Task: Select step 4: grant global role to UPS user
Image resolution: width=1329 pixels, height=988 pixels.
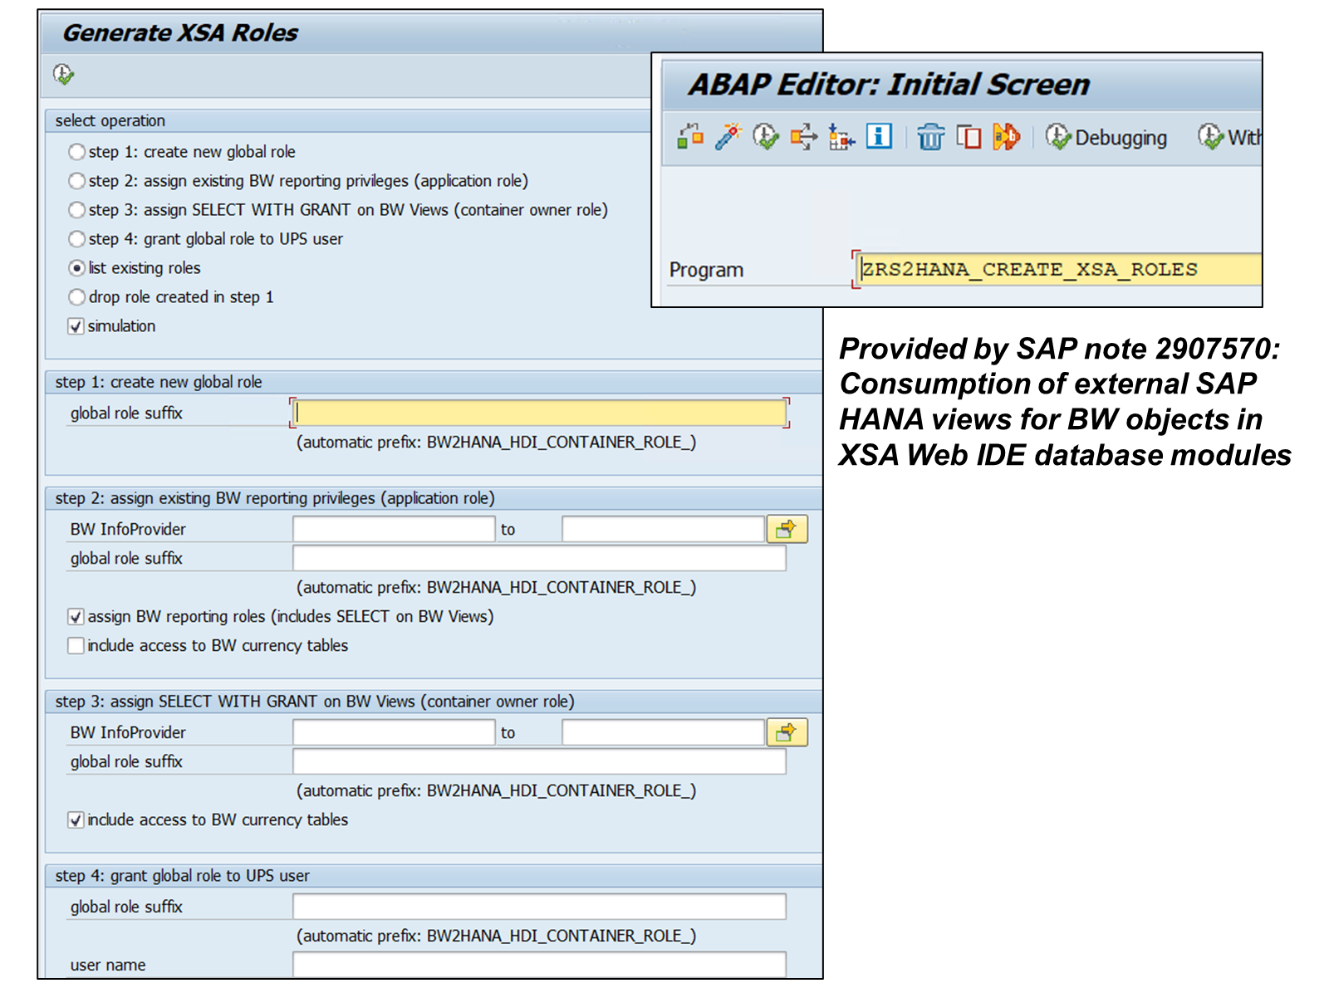Action: [x=77, y=239]
